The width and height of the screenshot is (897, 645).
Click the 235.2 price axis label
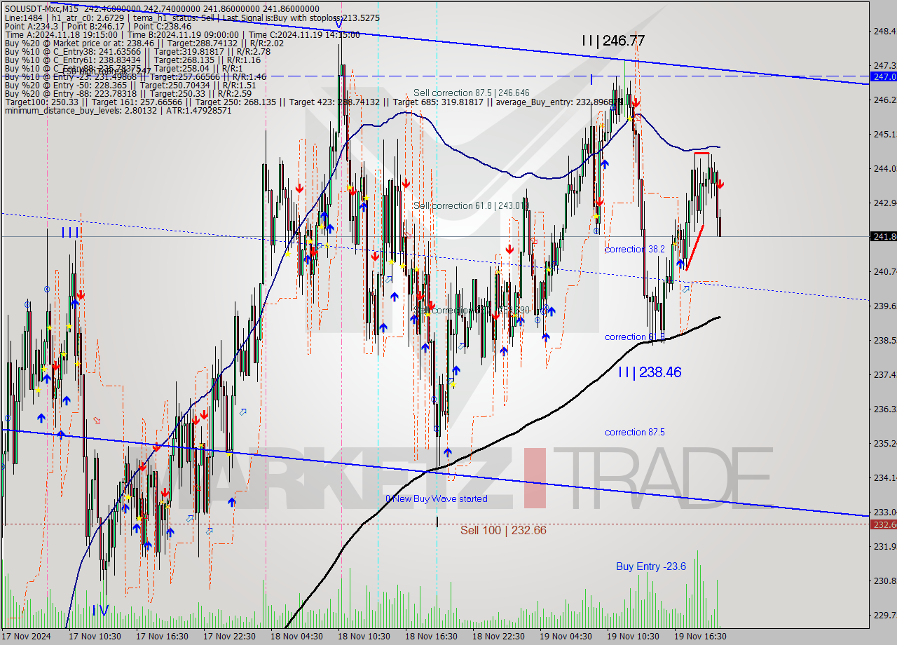pyautogui.click(x=884, y=443)
